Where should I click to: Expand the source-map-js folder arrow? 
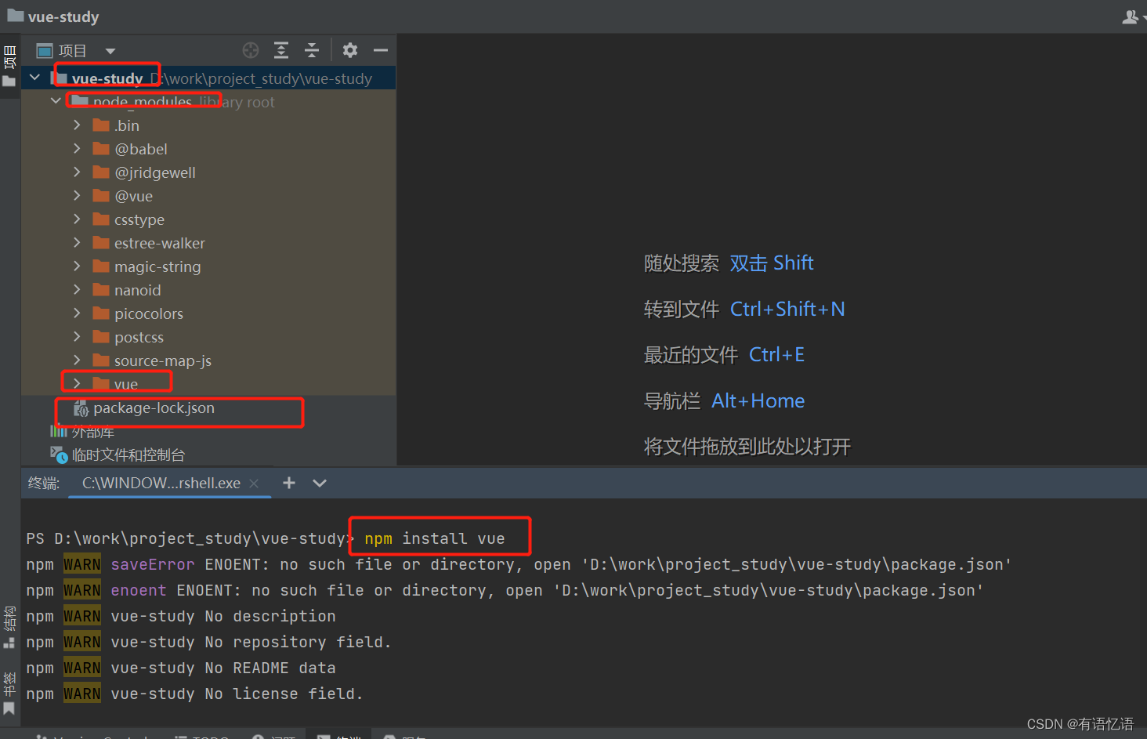(77, 360)
